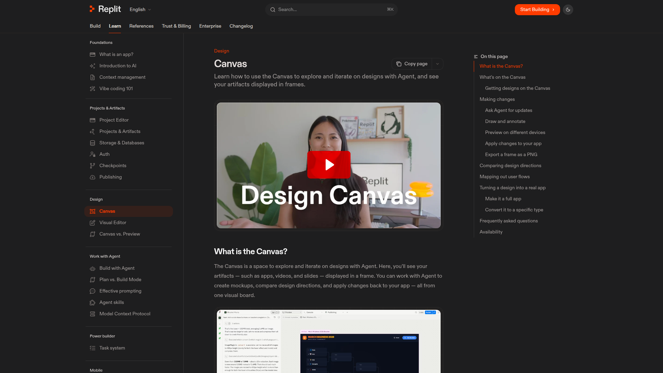
Task: Click the Storage & Databases icon
Action: coord(93,143)
